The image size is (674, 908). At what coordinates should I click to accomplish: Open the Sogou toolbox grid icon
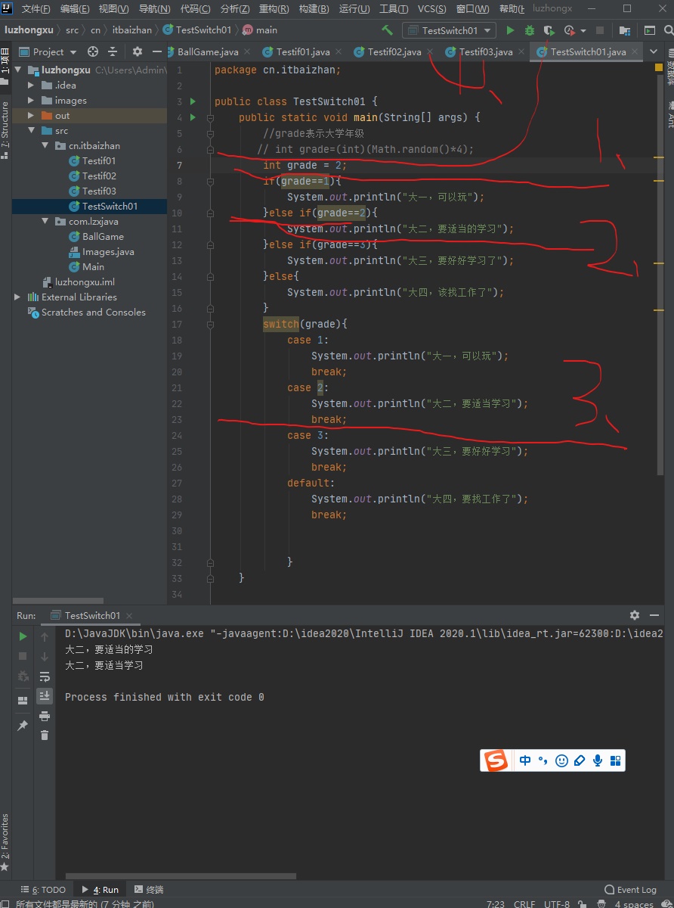[x=615, y=760]
